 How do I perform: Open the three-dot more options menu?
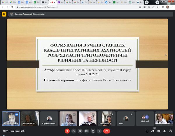(x=99, y=131)
